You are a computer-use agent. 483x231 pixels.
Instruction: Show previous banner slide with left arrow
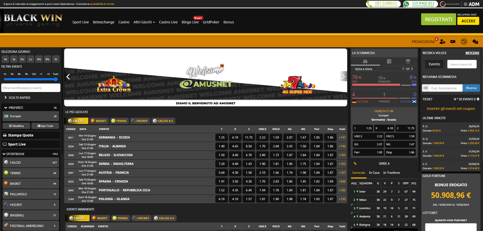pos(68,77)
